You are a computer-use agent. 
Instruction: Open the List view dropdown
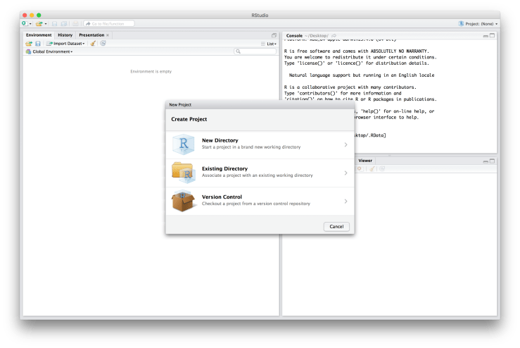[x=269, y=44]
